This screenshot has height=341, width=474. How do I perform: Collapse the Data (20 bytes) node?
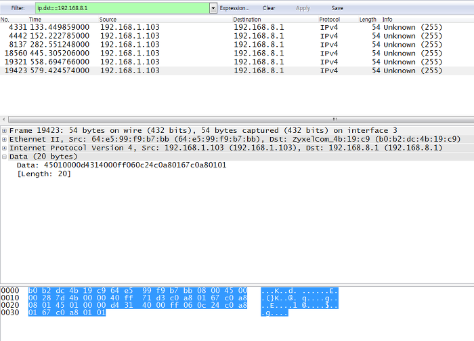(x=4, y=157)
